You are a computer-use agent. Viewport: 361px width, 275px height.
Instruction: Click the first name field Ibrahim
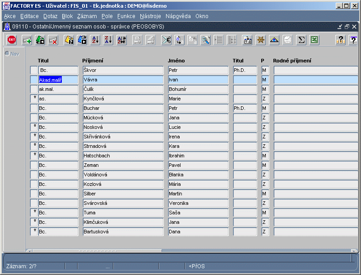coord(198,156)
